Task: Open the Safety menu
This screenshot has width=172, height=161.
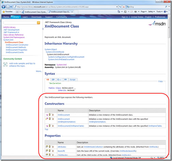Action: tap(151, 12)
